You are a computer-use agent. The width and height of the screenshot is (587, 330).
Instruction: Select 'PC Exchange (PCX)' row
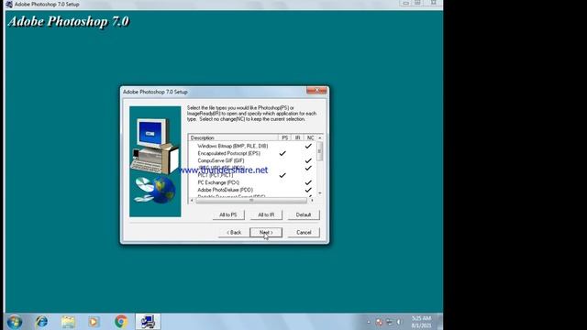pyautogui.click(x=218, y=182)
